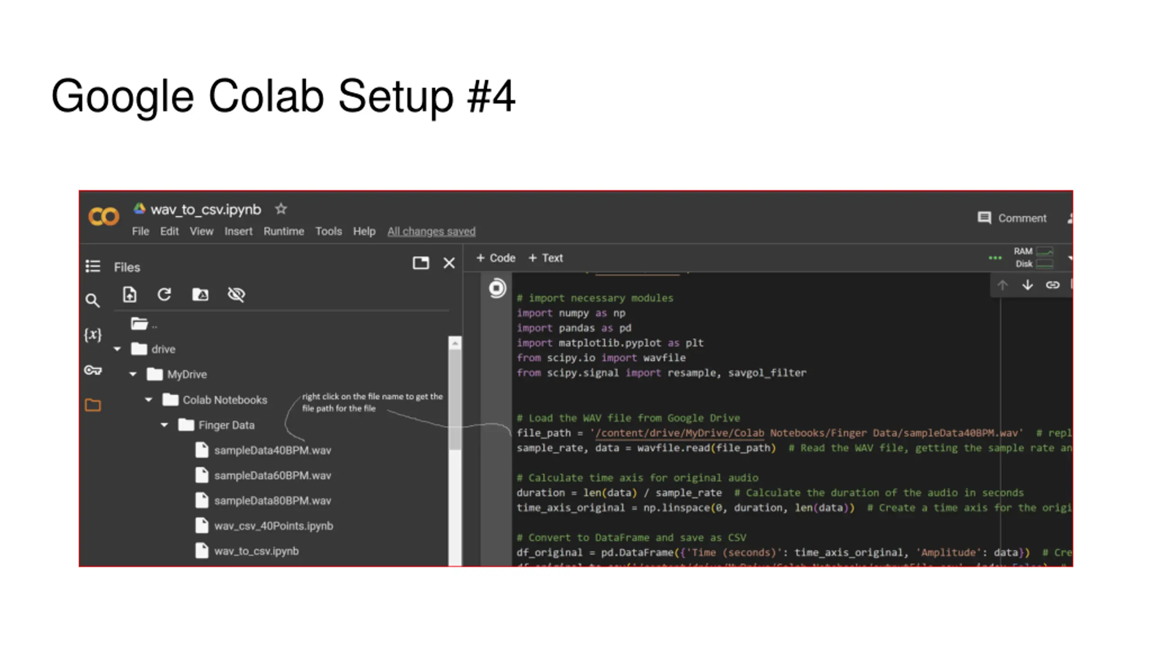Click the file_path string in code
Screen dimensions: 1152x648
tap(807, 433)
